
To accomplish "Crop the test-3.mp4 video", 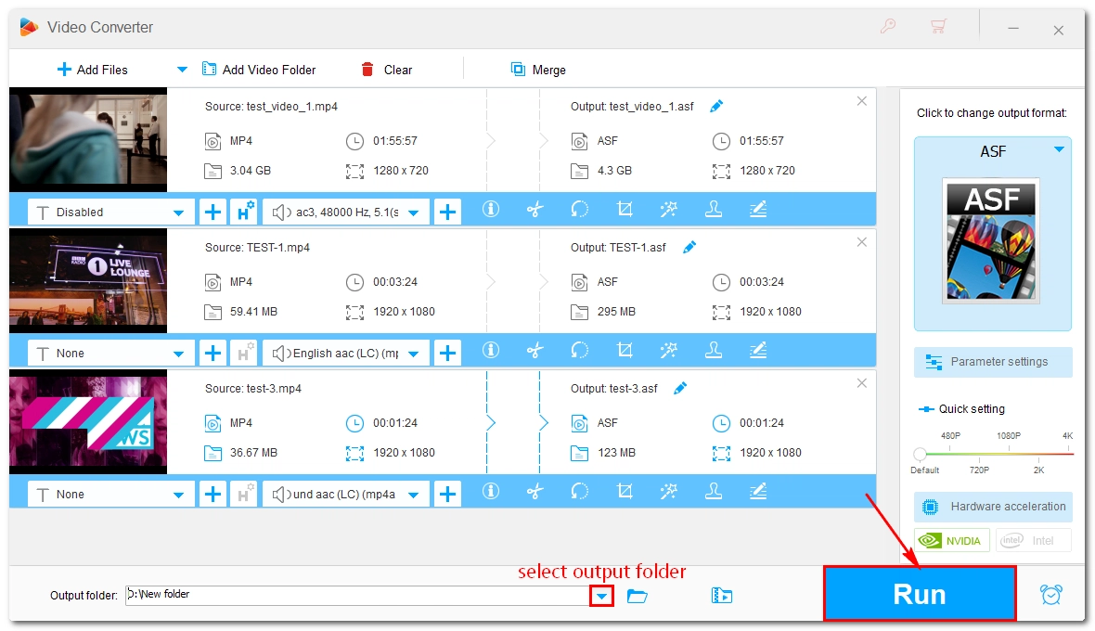I will (x=625, y=491).
